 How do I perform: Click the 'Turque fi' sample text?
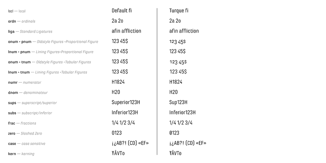pyautogui.click(x=179, y=11)
